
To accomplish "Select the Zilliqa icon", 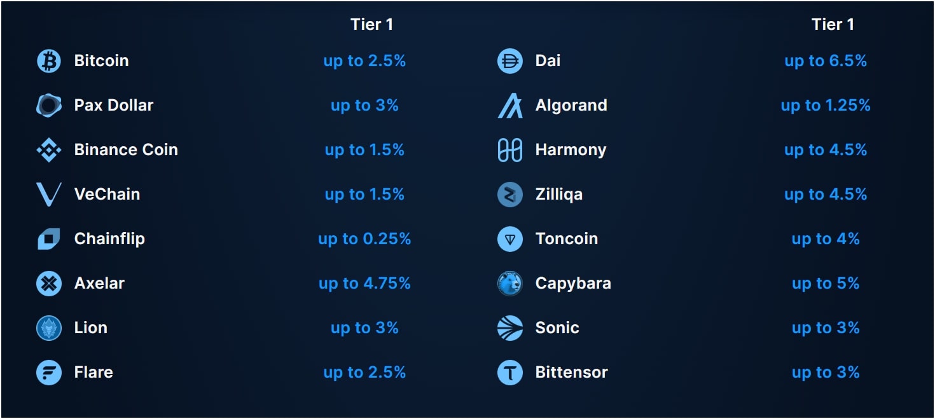I will click(509, 195).
